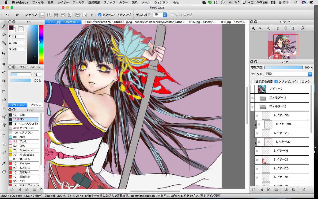Viewport: 318px width, 199px height.
Task: Toggle the anti-aliasing checkbox
Action: click(100, 15)
